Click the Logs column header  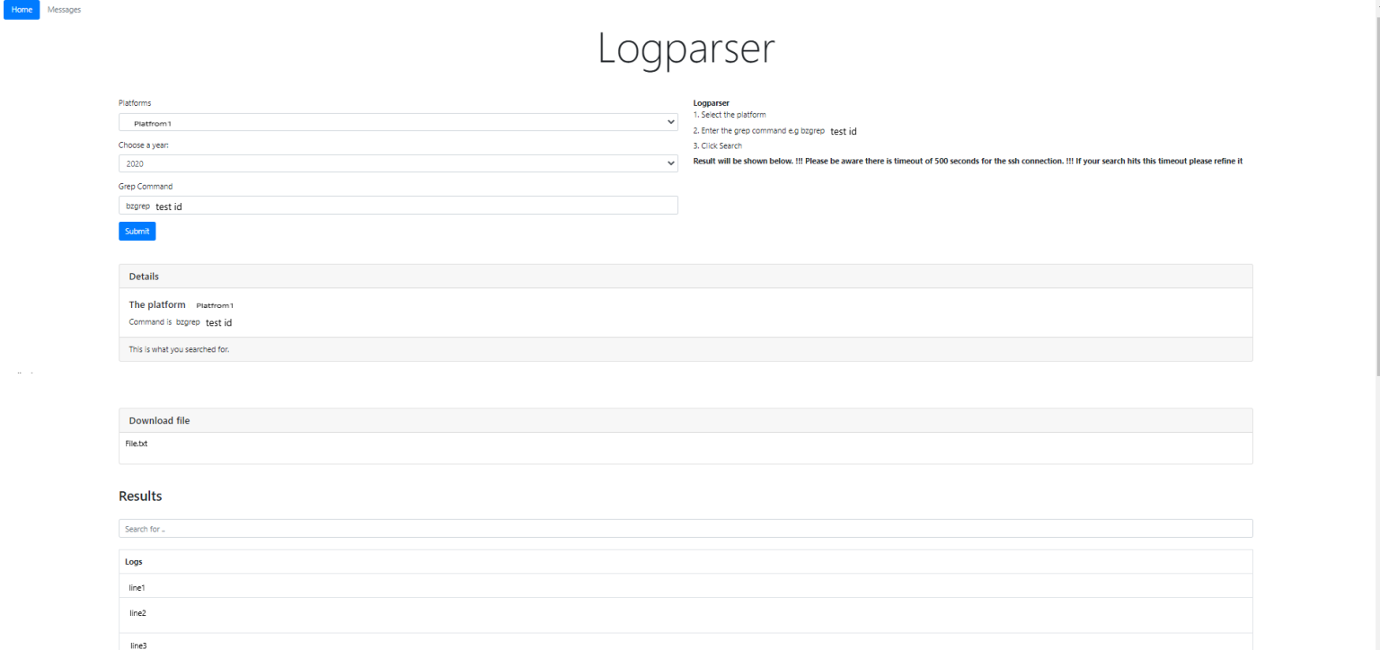click(134, 562)
